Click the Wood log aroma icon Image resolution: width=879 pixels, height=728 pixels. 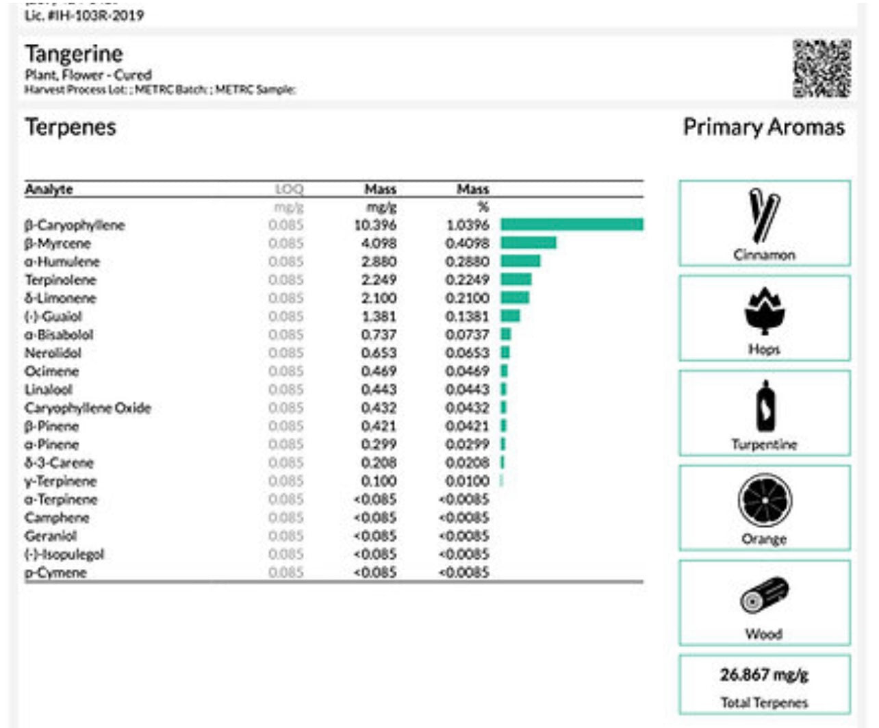(764, 595)
